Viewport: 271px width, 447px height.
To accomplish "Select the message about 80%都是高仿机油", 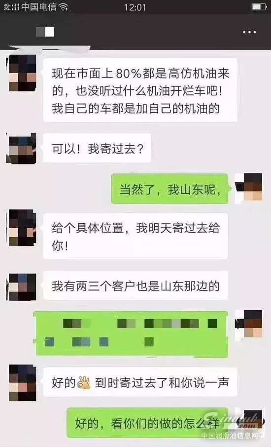I will tap(140, 90).
